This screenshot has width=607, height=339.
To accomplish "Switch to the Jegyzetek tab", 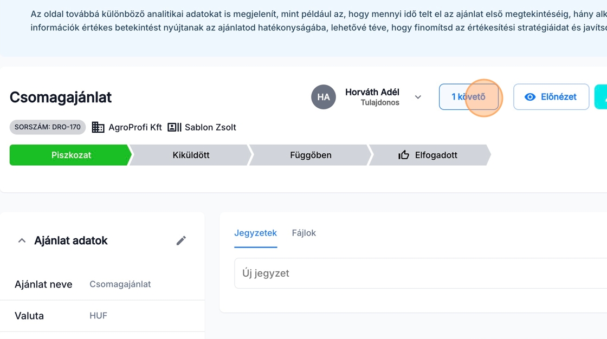I will point(255,233).
